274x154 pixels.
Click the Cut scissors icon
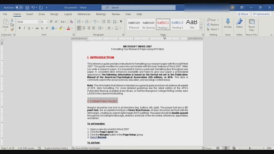[x=12, y=21]
